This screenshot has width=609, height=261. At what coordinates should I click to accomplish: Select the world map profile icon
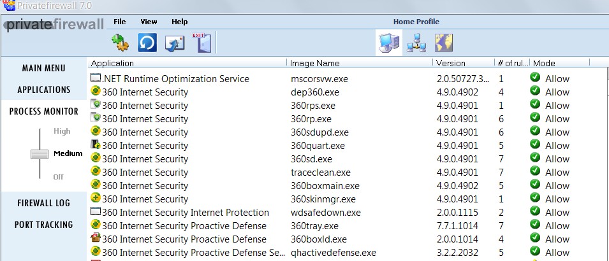443,43
